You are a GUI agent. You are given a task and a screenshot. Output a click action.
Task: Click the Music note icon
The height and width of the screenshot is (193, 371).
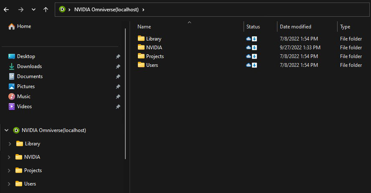[12, 96]
